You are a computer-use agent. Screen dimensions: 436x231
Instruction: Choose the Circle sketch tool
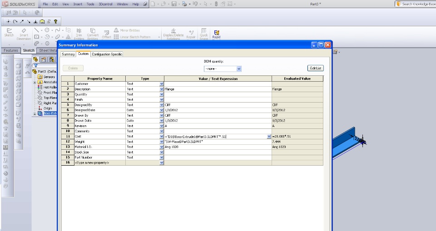tap(47, 30)
